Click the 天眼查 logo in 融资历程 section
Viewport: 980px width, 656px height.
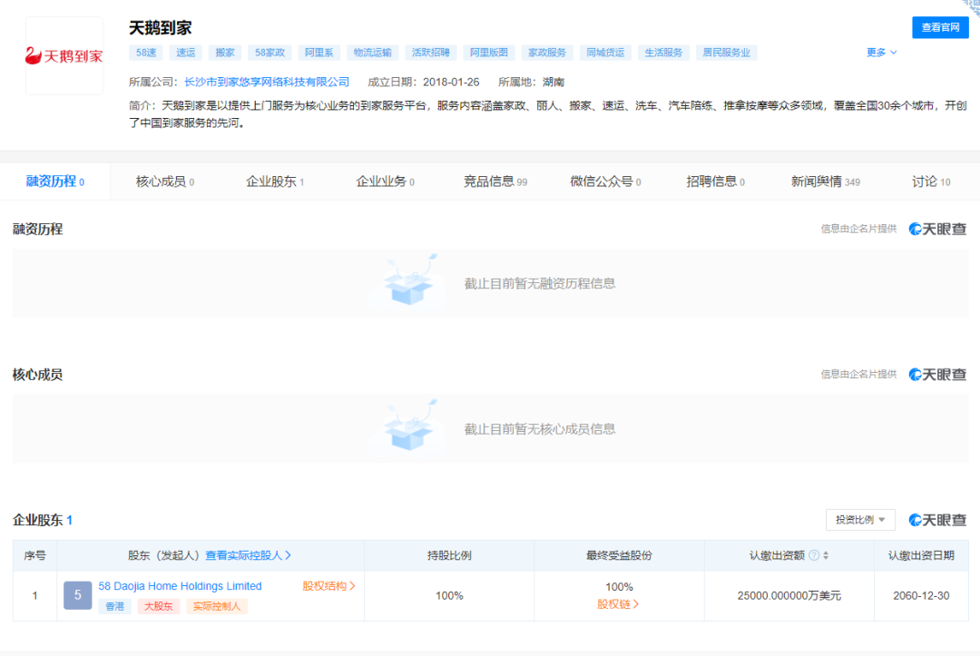tap(937, 230)
